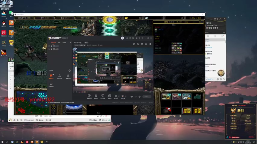The height and width of the screenshot is (144, 257).
Task: Edit stream title with pencil icon
Action: (x=85, y=45)
